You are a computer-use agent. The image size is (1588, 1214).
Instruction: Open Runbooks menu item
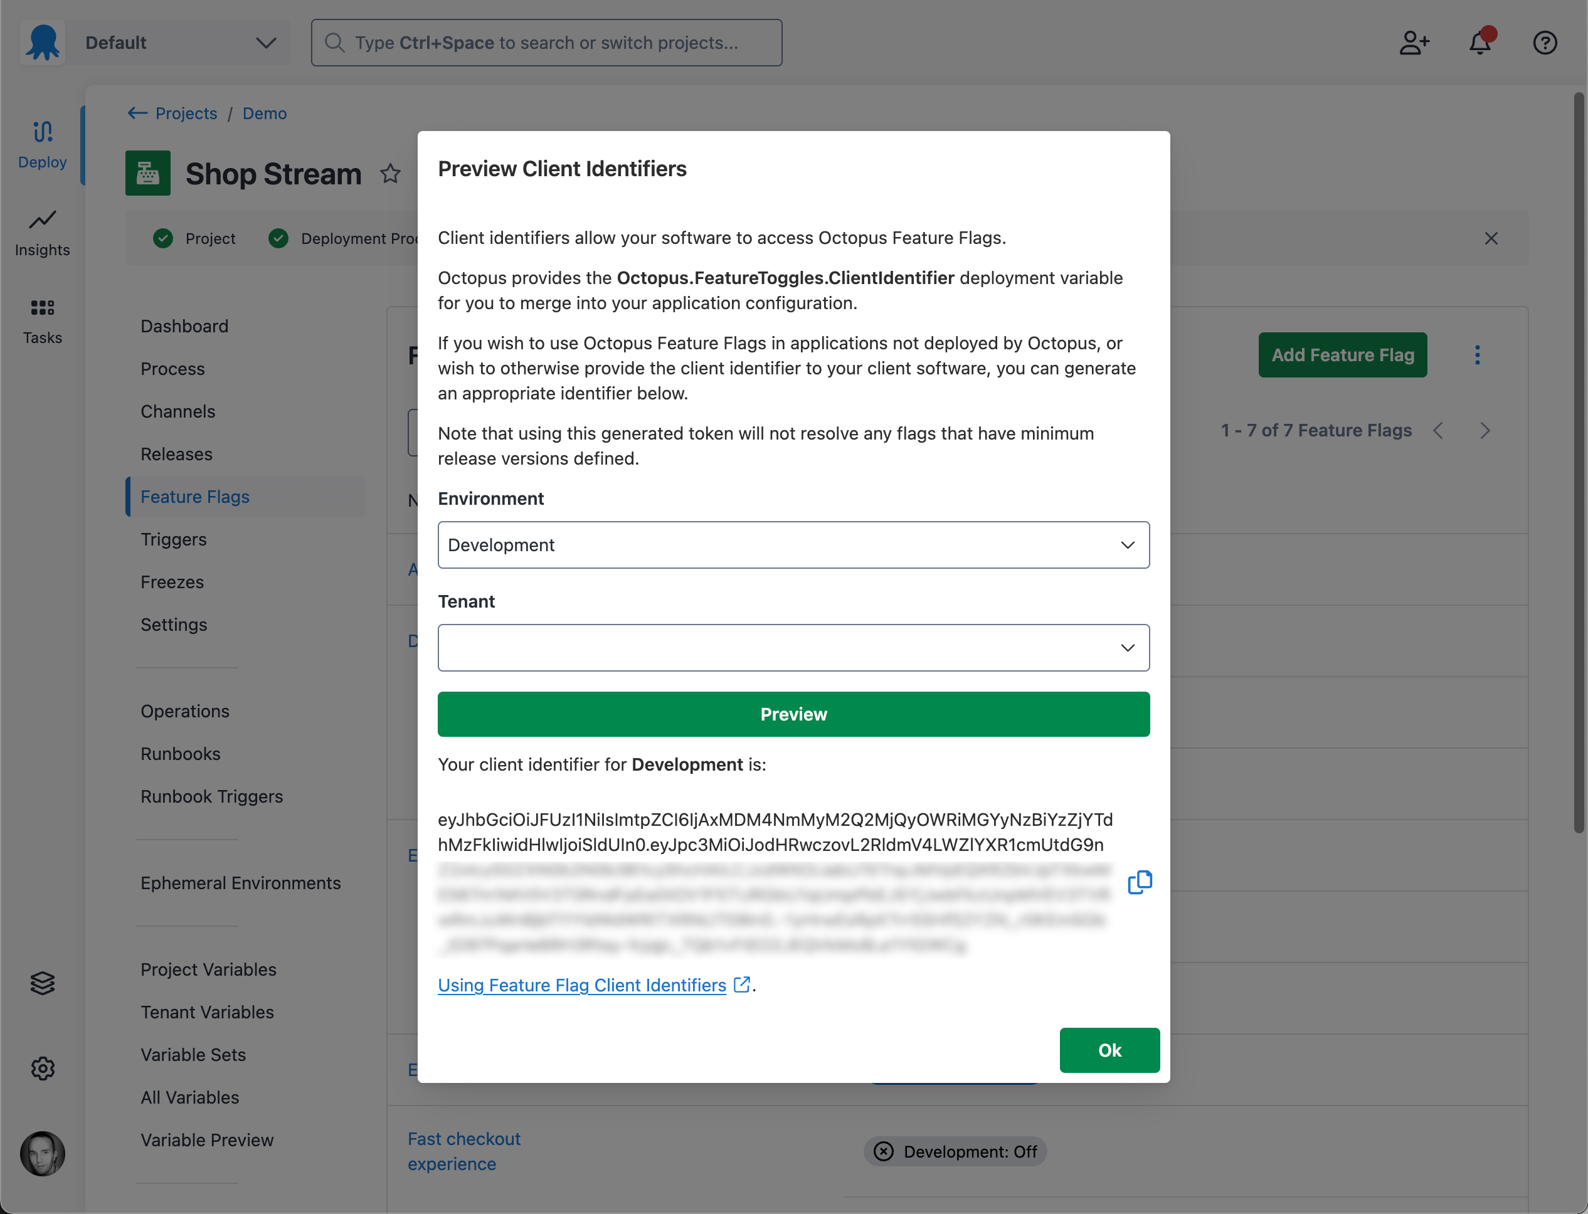tap(181, 754)
